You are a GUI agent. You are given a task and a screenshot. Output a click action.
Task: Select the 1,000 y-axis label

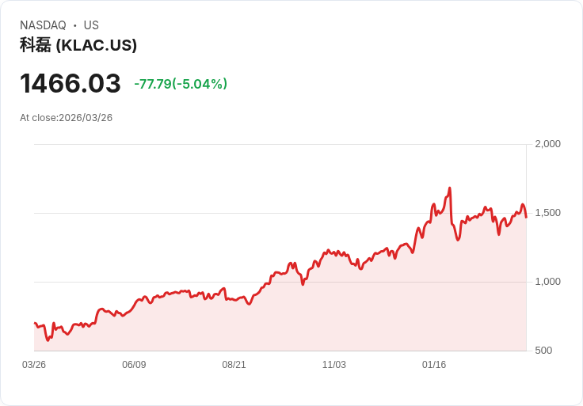[547, 282]
